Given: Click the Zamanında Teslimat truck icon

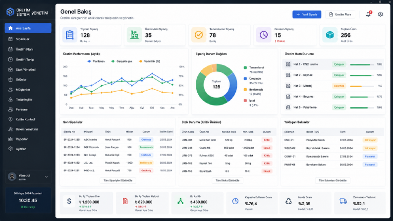Looking at the screenshot, I should click(x=343, y=201).
